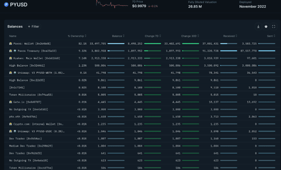This screenshot has width=281, height=170.
Task: Open High Balance [0xc22d35] address
Action: 27,80
